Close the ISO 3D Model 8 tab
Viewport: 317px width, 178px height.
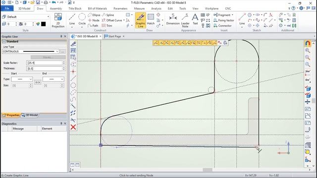click(100, 36)
